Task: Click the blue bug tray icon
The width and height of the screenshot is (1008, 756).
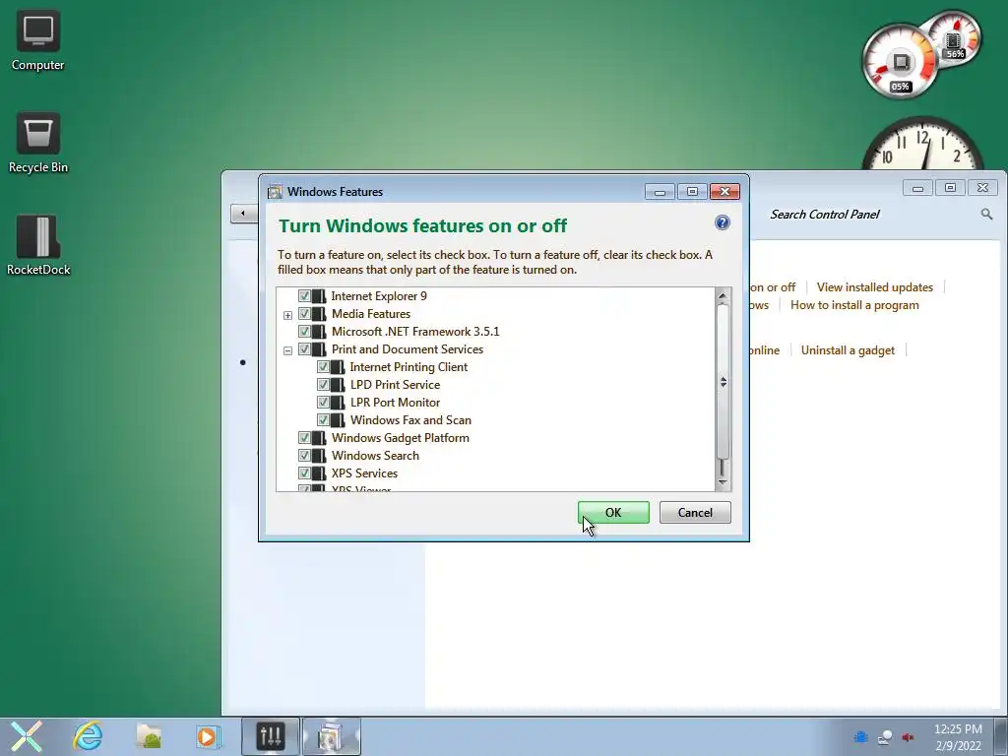Action: pos(860,737)
